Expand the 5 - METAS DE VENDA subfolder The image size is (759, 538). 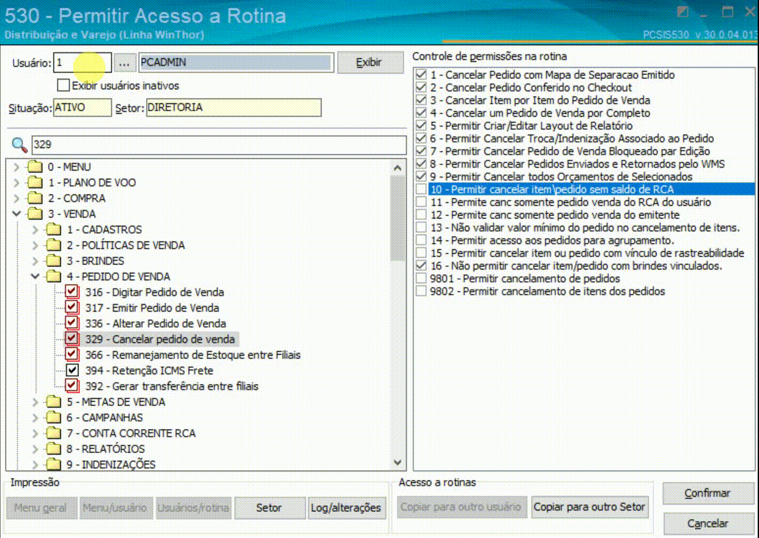(x=35, y=402)
